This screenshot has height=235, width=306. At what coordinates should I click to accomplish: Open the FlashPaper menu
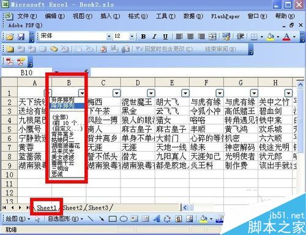click(x=225, y=17)
